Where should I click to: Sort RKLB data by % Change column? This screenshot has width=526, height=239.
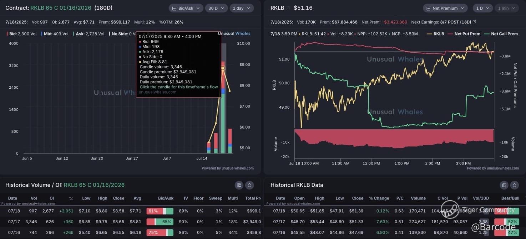(379, 198)
